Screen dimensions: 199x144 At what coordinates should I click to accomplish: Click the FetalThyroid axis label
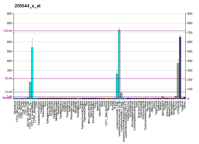click(156, 108)
